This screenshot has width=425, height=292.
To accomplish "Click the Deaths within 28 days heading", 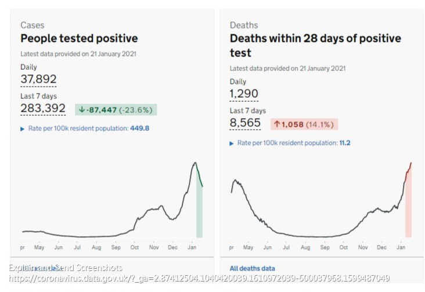I will 315,45.
